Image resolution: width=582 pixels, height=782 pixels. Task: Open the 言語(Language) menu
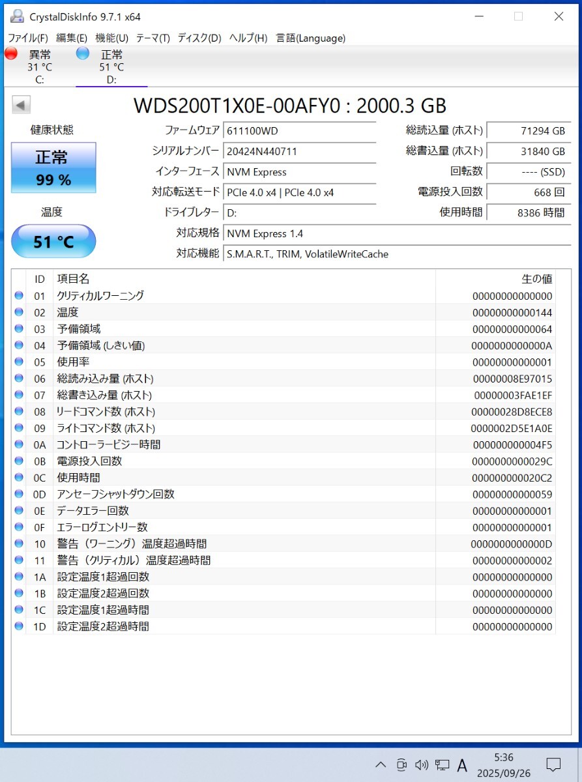coord(310,38)
